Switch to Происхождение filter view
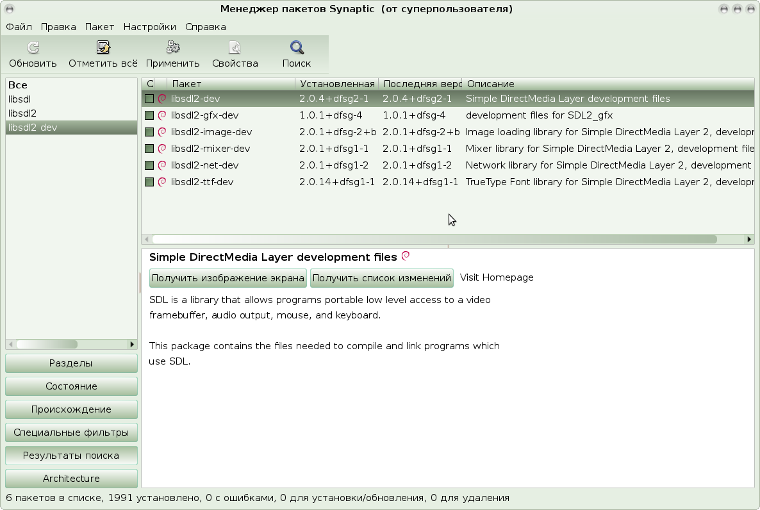 (71, 409)
